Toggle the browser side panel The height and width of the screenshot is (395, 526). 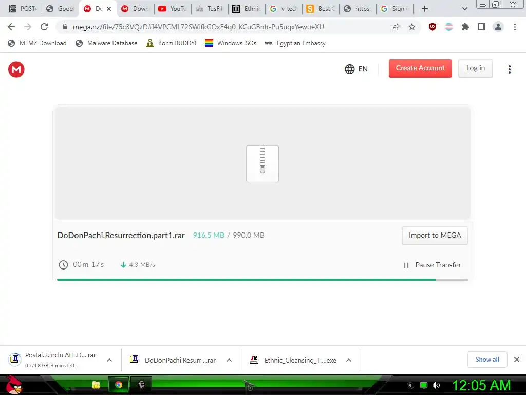[x=482, y=27]
